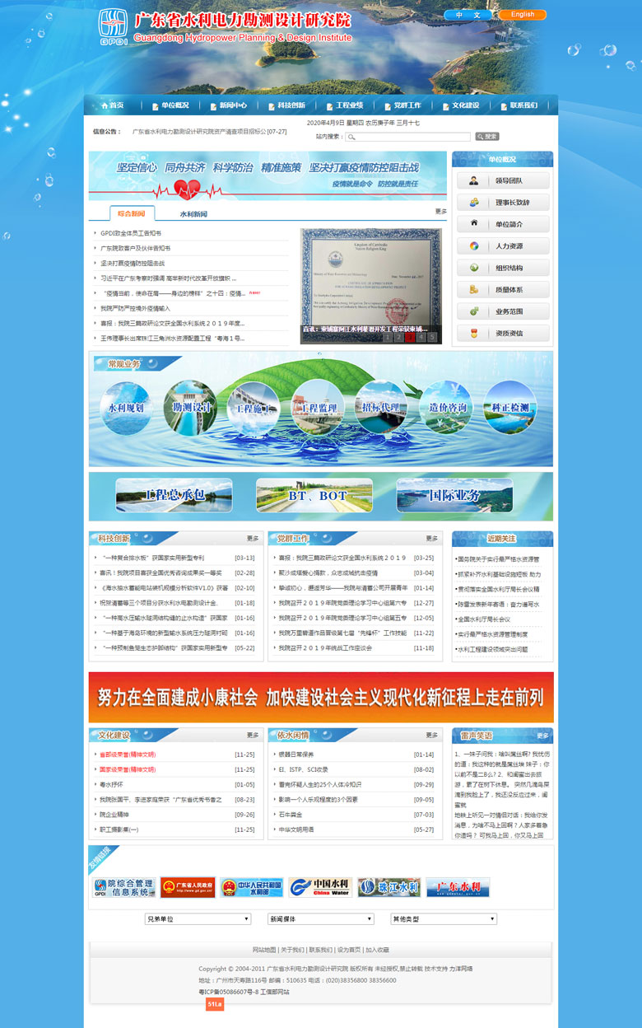Viewport: 642px width, 1028px height.
Task: Click the 中国水利 China Water logo link
Action: (x=320, y=887)
